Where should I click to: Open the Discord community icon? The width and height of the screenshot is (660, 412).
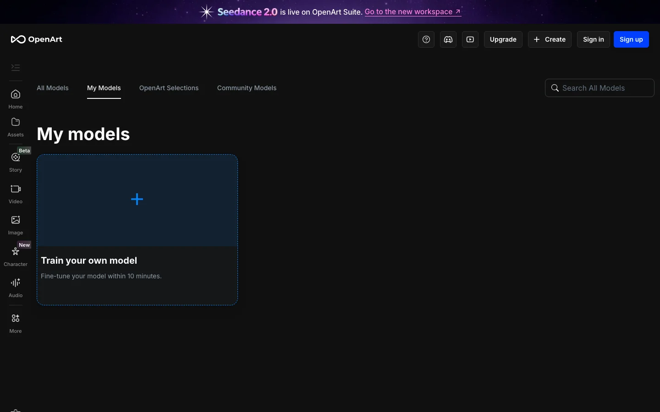448,39
